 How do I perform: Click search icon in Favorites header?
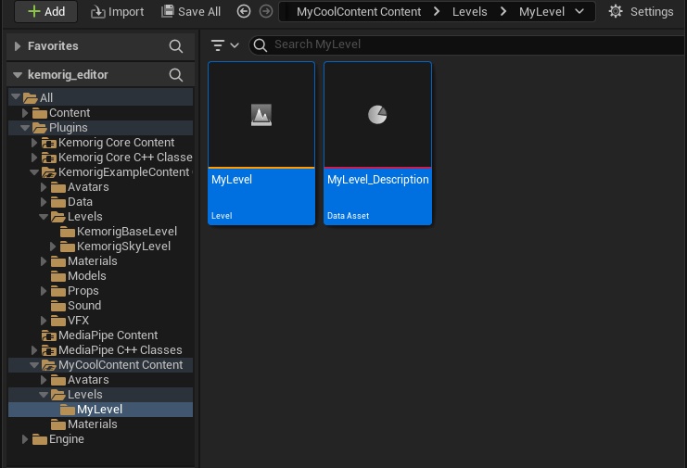pos(176,46)
